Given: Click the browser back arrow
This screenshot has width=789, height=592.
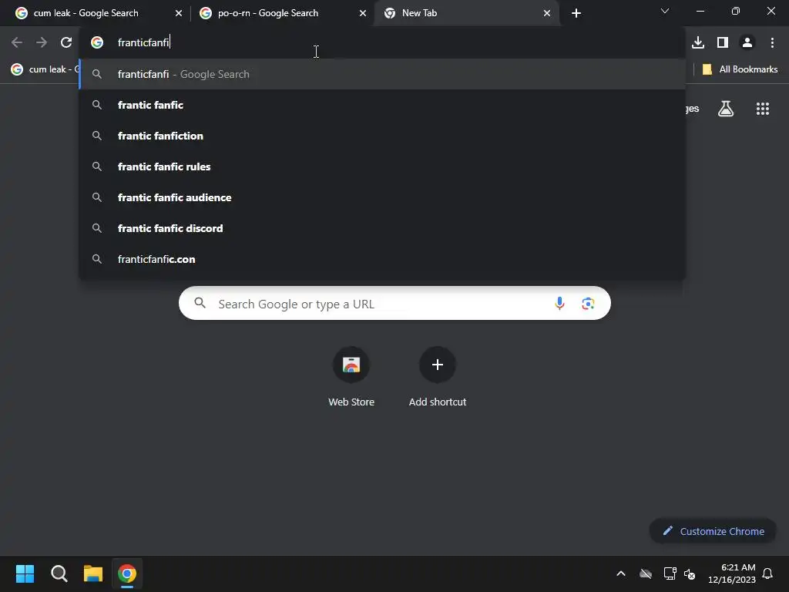Looking at the screenshot, I should point(17,43).
